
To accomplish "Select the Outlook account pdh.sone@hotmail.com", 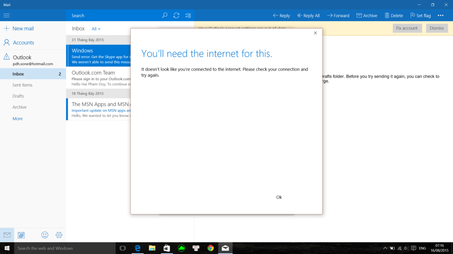I will pos(33,60).
